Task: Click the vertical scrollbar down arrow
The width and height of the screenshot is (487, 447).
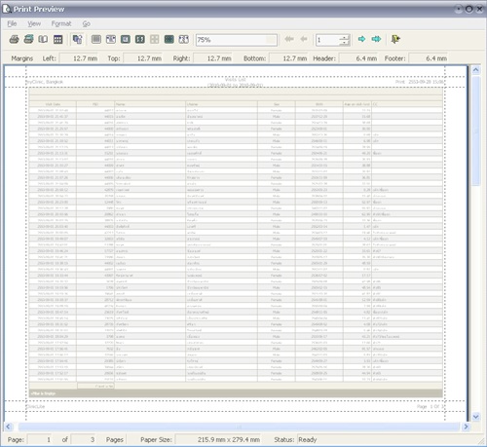Action: click(476, 417)
